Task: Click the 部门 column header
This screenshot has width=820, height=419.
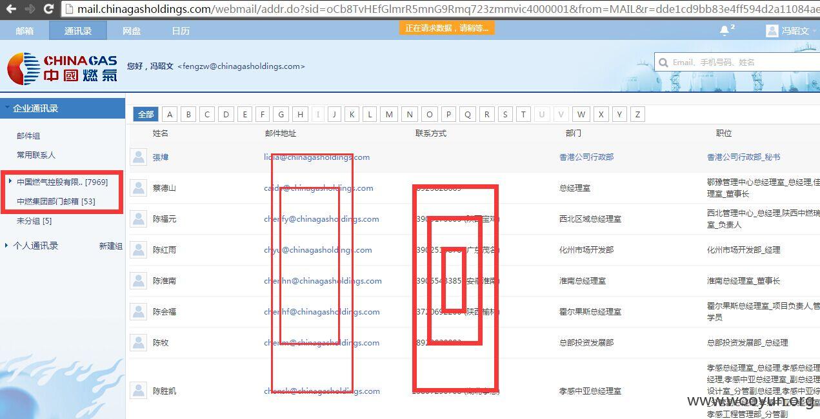Action: (x=574, y=133)
